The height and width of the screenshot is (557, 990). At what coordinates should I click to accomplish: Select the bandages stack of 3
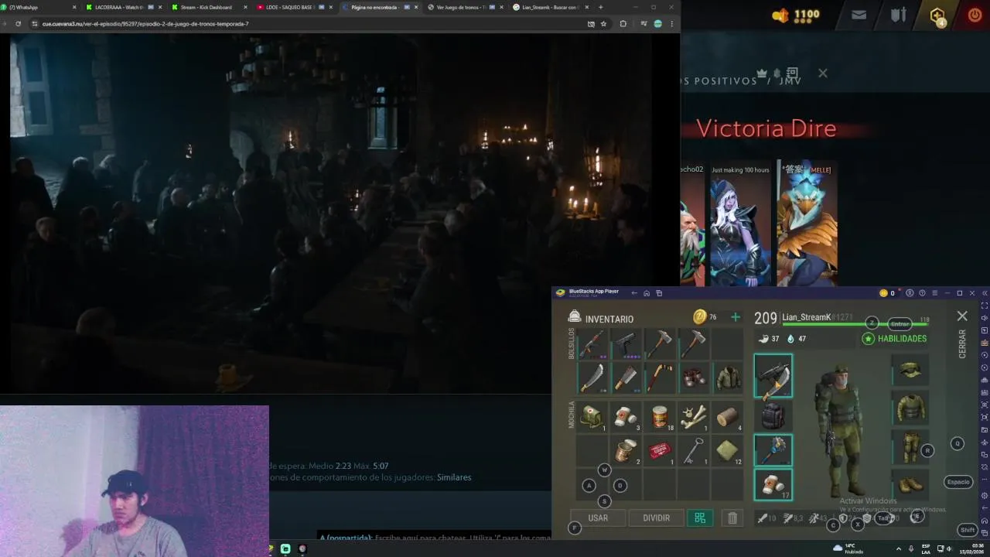(626, 416)
